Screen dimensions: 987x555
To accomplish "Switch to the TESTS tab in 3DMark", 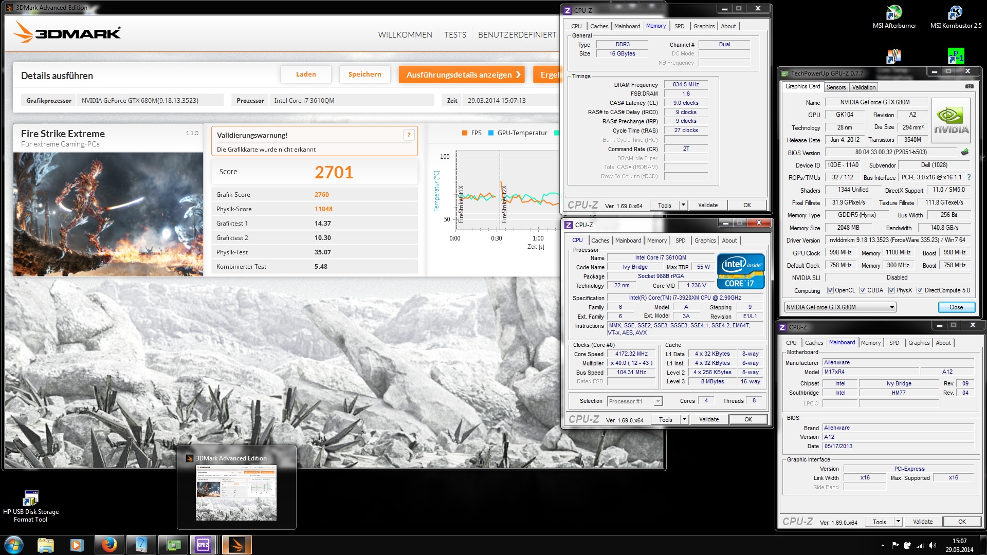I will (x=455, y=35).
